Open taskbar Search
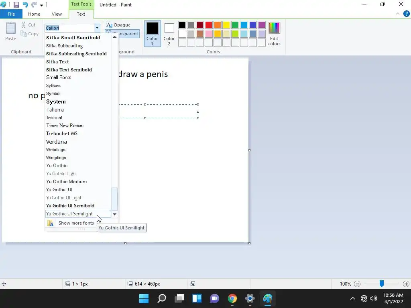The image size is (411, 308). tap(161, 298)
